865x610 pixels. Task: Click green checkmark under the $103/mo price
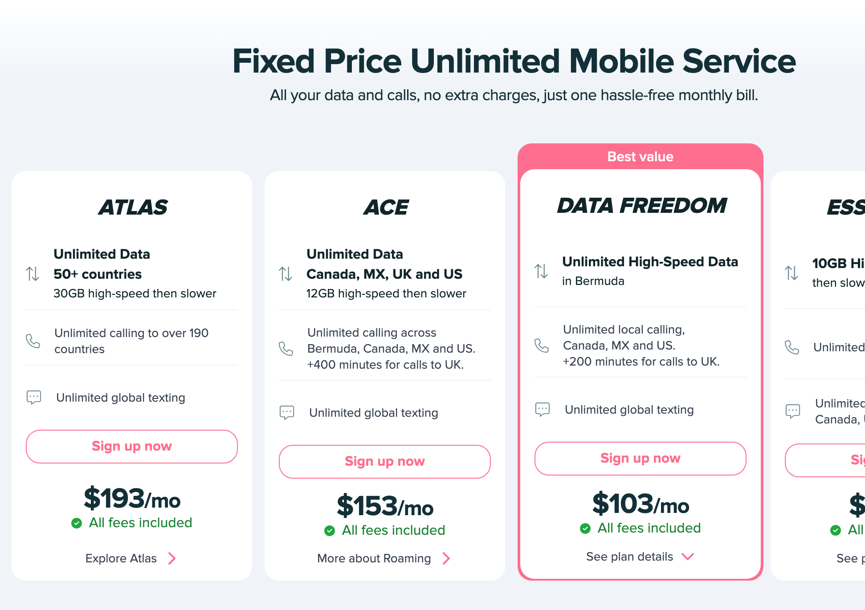(585, 529)
